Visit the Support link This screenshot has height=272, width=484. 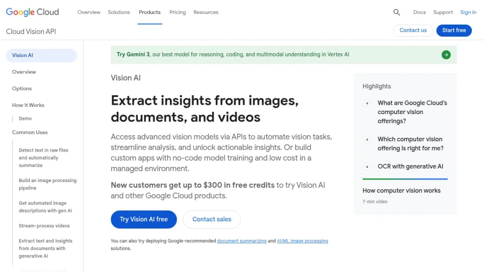pos(443,13)
